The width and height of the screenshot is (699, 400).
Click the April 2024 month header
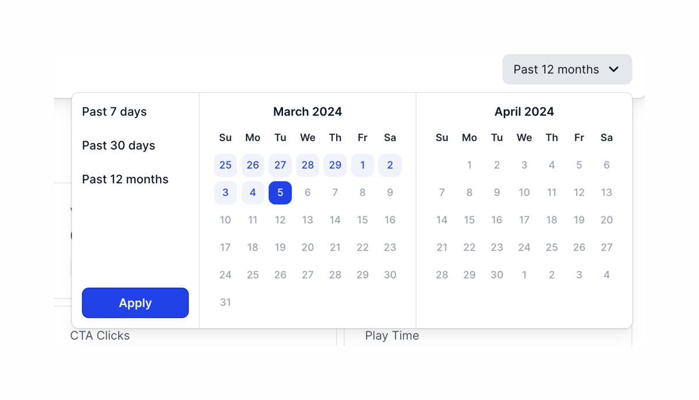click(x=524, y=111)
